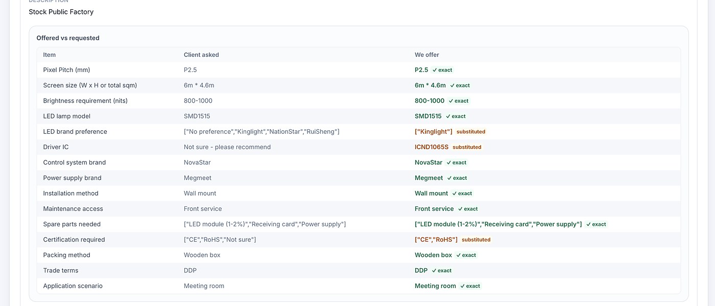This screenshot has height=306, width=715.
Task: Click the offered '["Kinglight"]' value
Action: pos(434,131)
